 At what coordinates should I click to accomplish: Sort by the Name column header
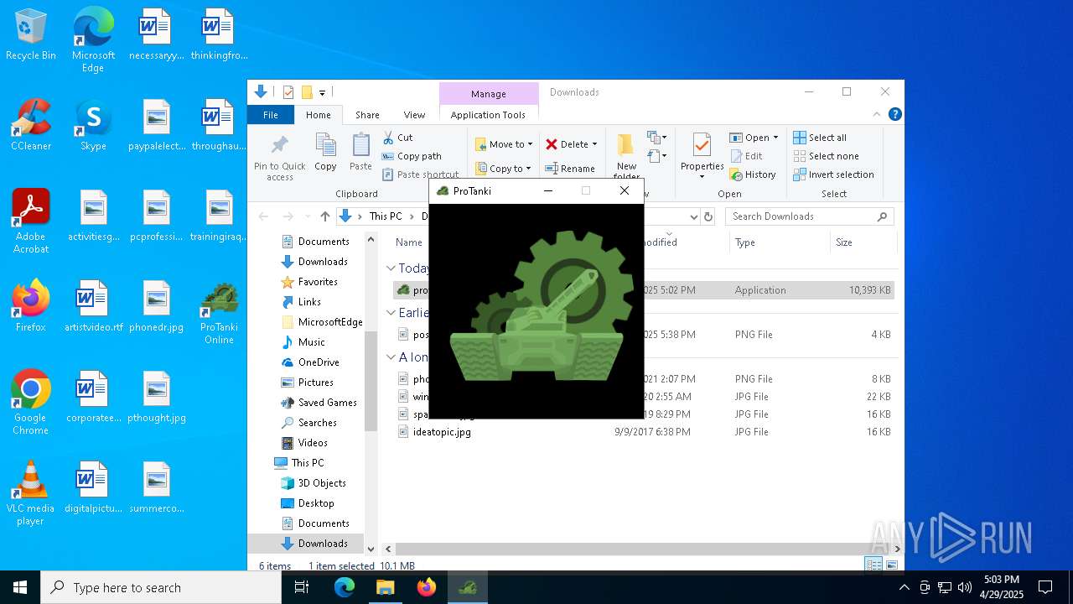coord(409,242)
